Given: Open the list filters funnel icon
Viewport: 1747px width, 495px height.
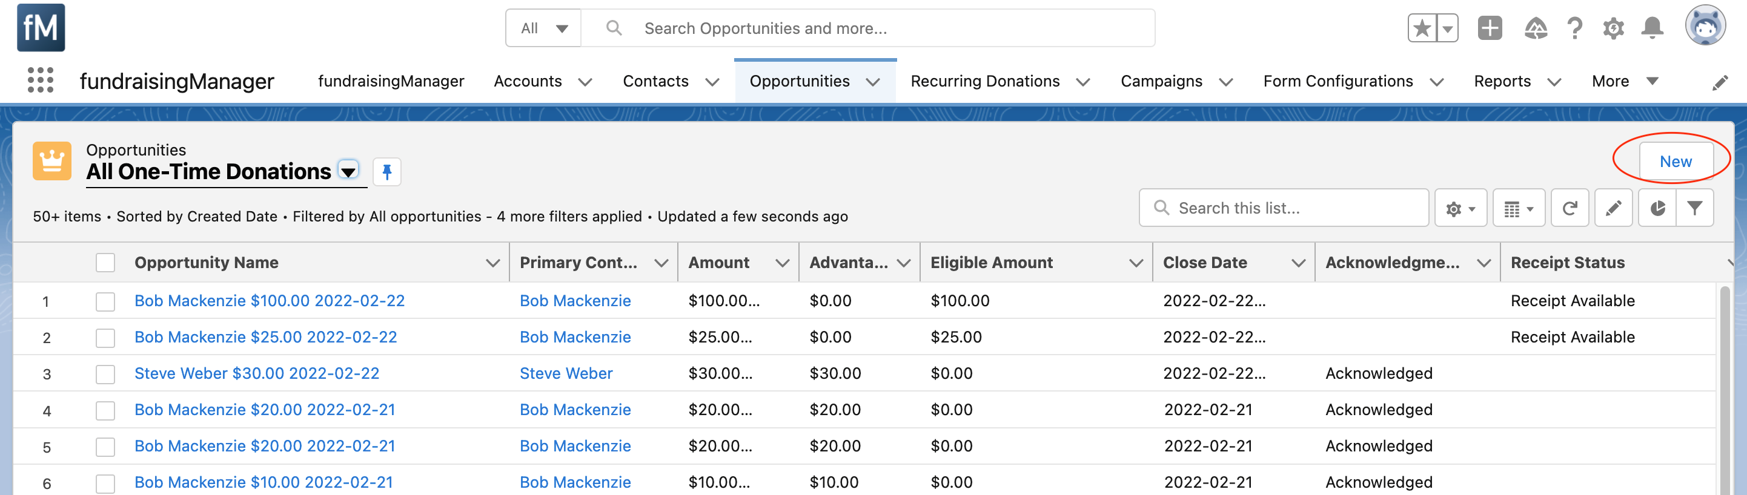Looking at the screenshot, I should pos(1694,209).
